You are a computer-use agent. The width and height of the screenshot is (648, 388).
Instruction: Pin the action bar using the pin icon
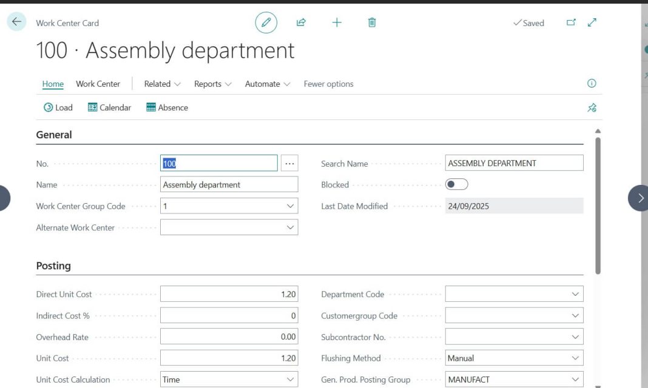(592, 107)
